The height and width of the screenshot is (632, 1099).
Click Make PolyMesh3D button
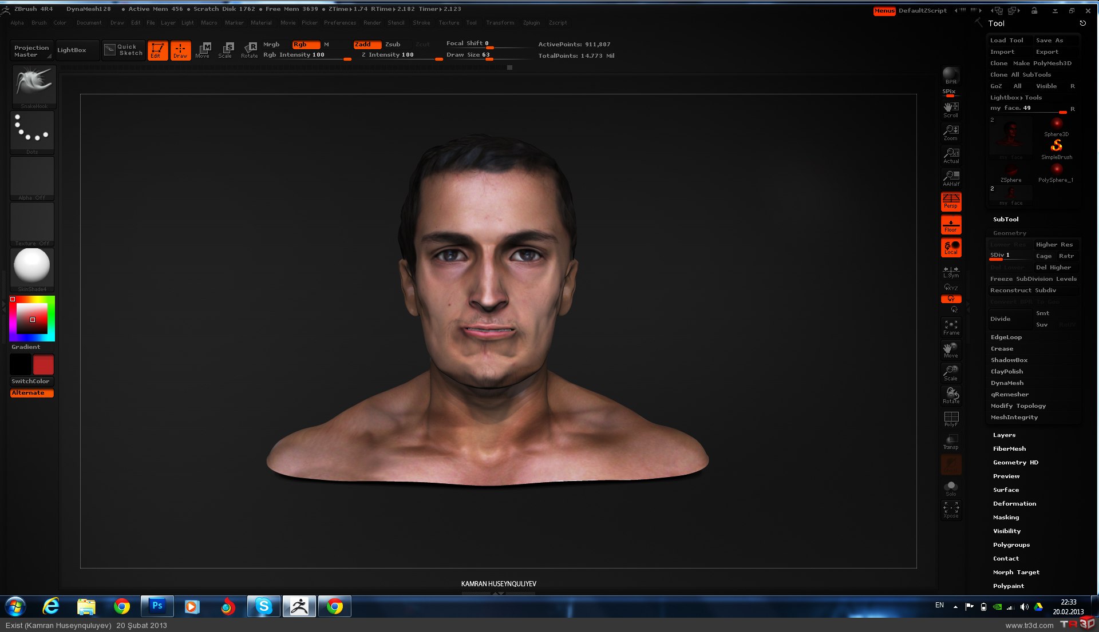pyautogui.click(x=1042, y=63)
